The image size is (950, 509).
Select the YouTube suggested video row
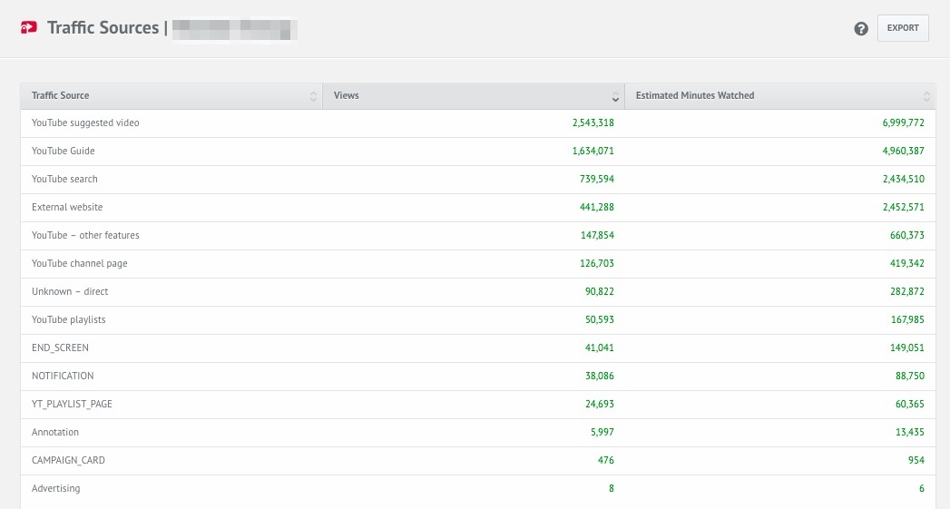coord(478,123)
